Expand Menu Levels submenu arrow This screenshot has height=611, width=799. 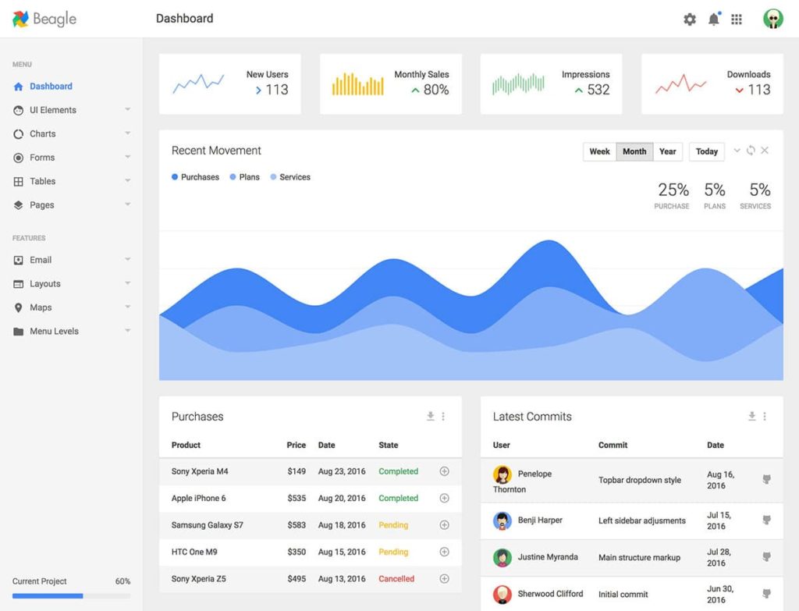[x=128, y=330]
